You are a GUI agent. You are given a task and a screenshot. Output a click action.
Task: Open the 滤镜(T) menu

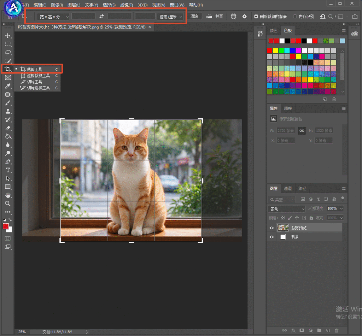(127, 5)
